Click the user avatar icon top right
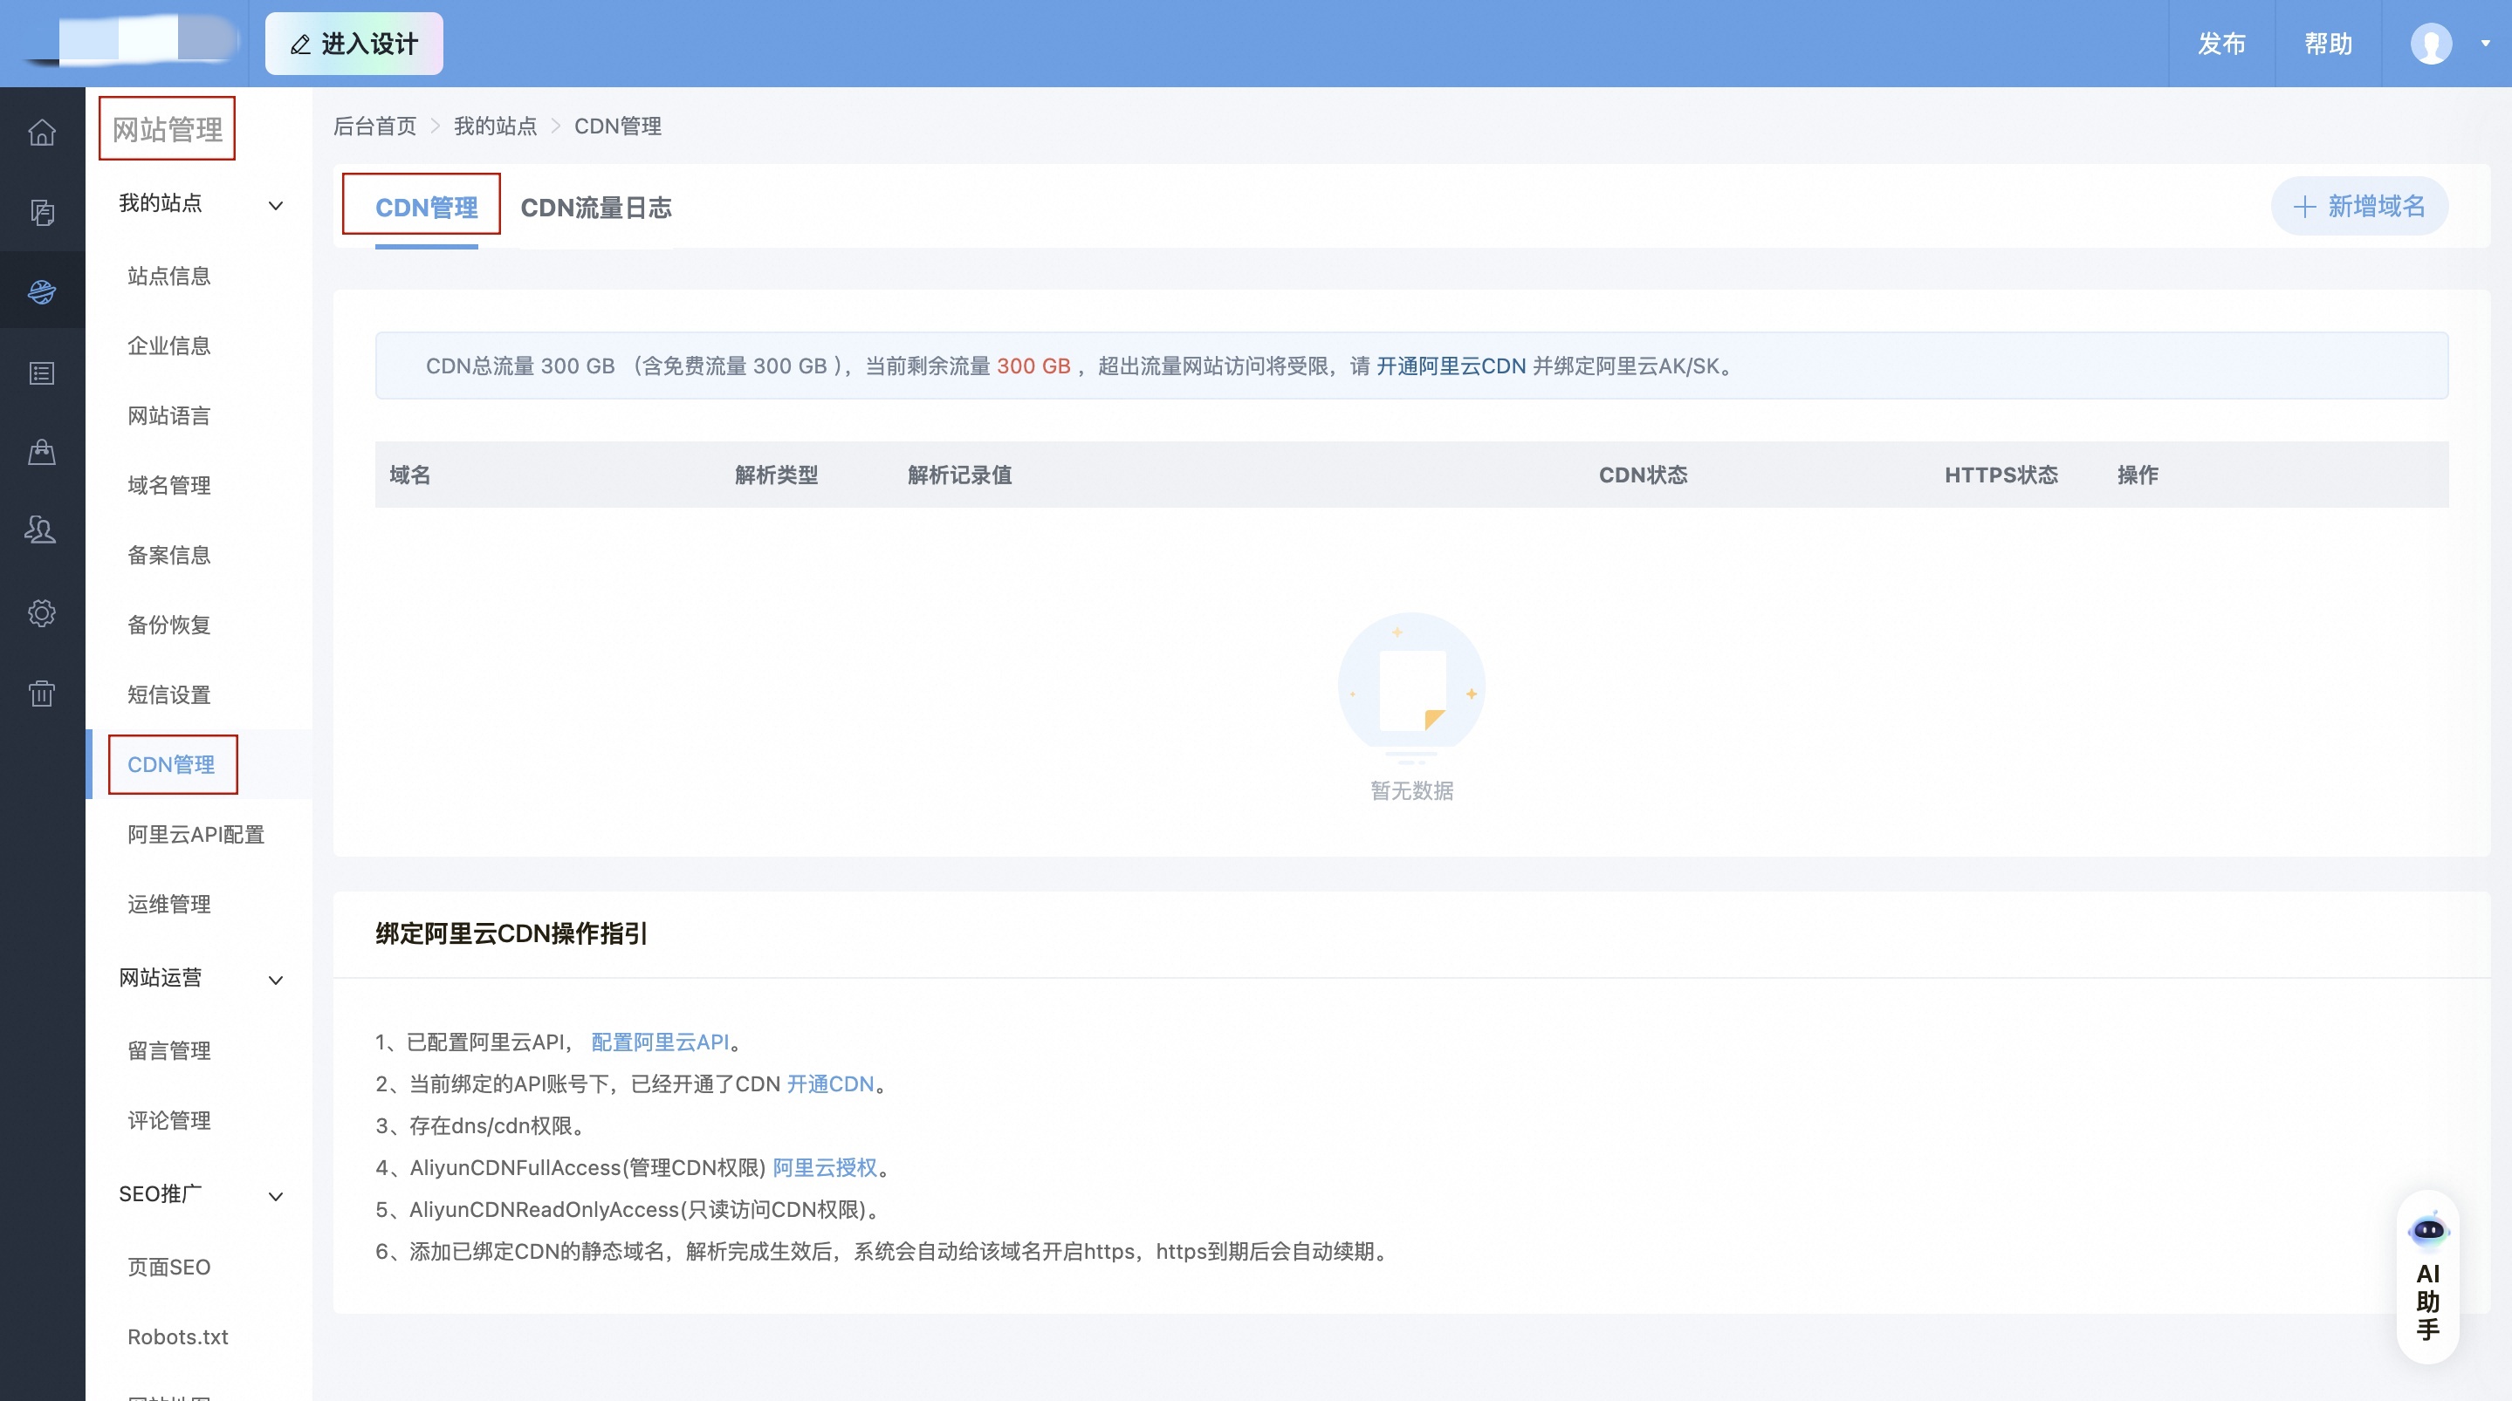 point(2430,43)
